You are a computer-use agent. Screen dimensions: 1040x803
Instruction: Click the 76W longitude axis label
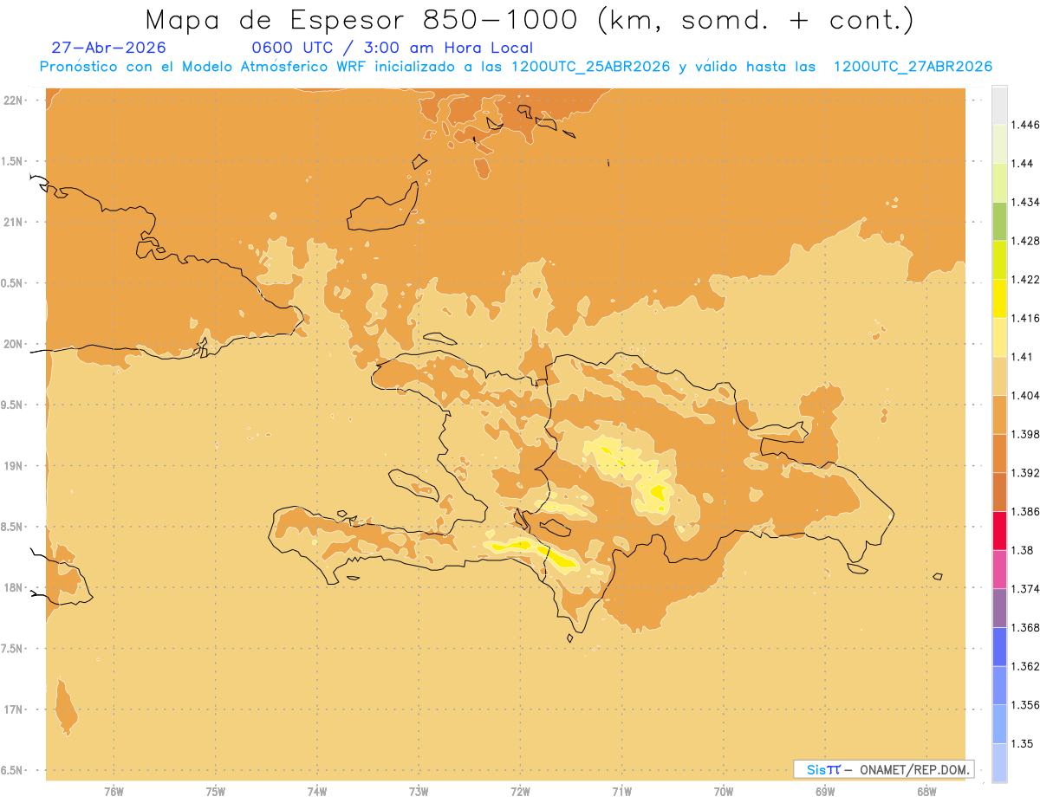114,792
